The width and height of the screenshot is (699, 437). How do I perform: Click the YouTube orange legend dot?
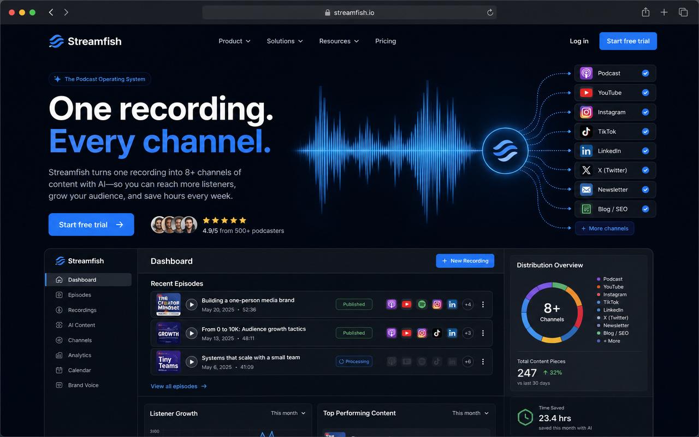[x=599, y=287]
